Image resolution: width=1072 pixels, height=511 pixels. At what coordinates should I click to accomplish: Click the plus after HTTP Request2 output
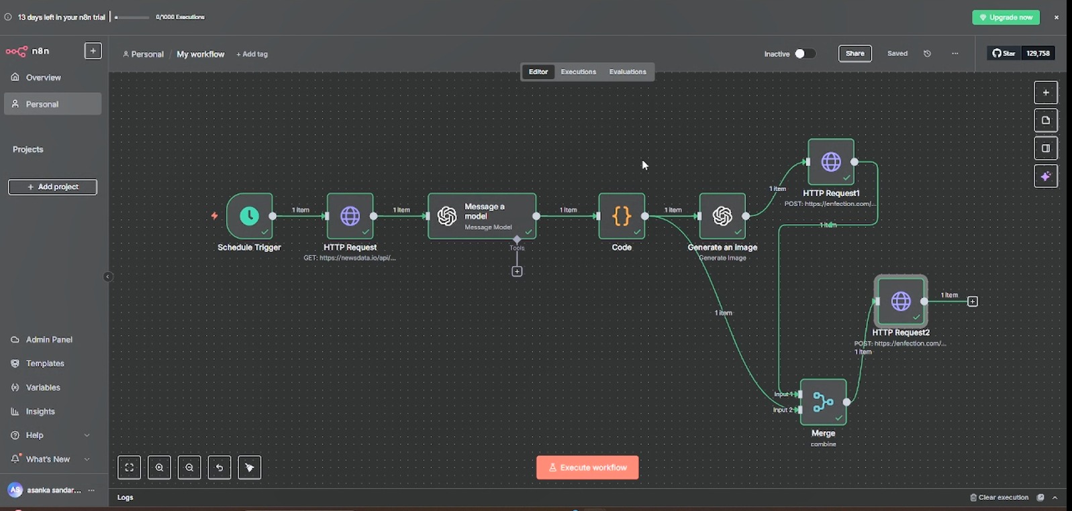click(x=973, y=302)
